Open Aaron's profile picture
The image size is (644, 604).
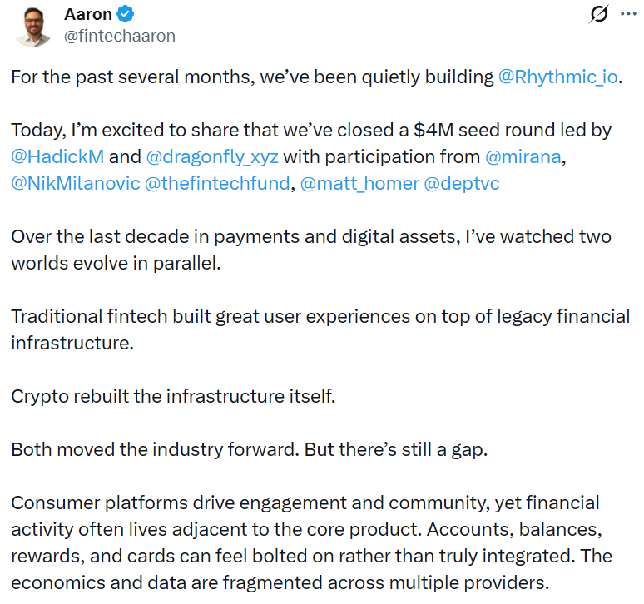click(x=33, y=25)
